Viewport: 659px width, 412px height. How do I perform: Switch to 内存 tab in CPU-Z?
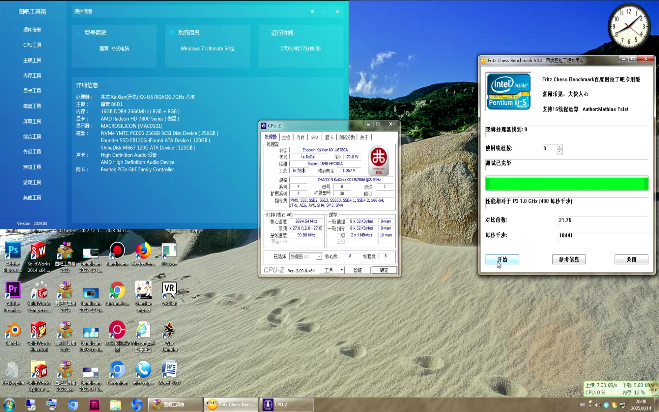click(300, 137)
